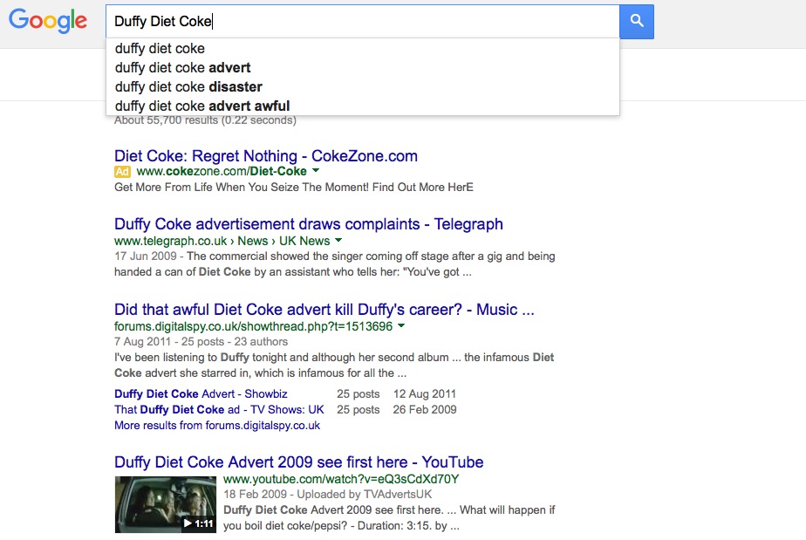
Task: Open the Telegraph Duffy Coke complaints article
Action: 309,224
